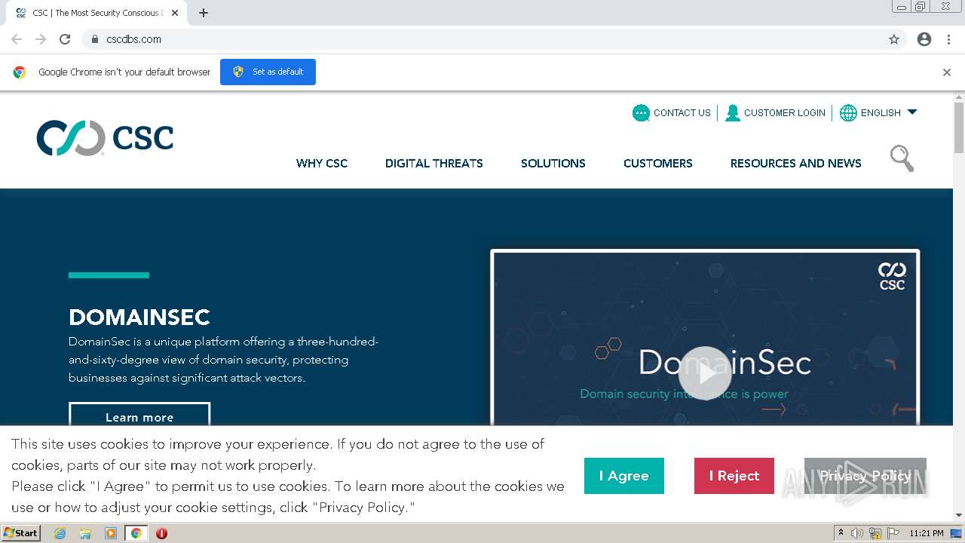Click the globe language icon
The width and height of the screenshot is (965, 543).
[x=848, y=113]
